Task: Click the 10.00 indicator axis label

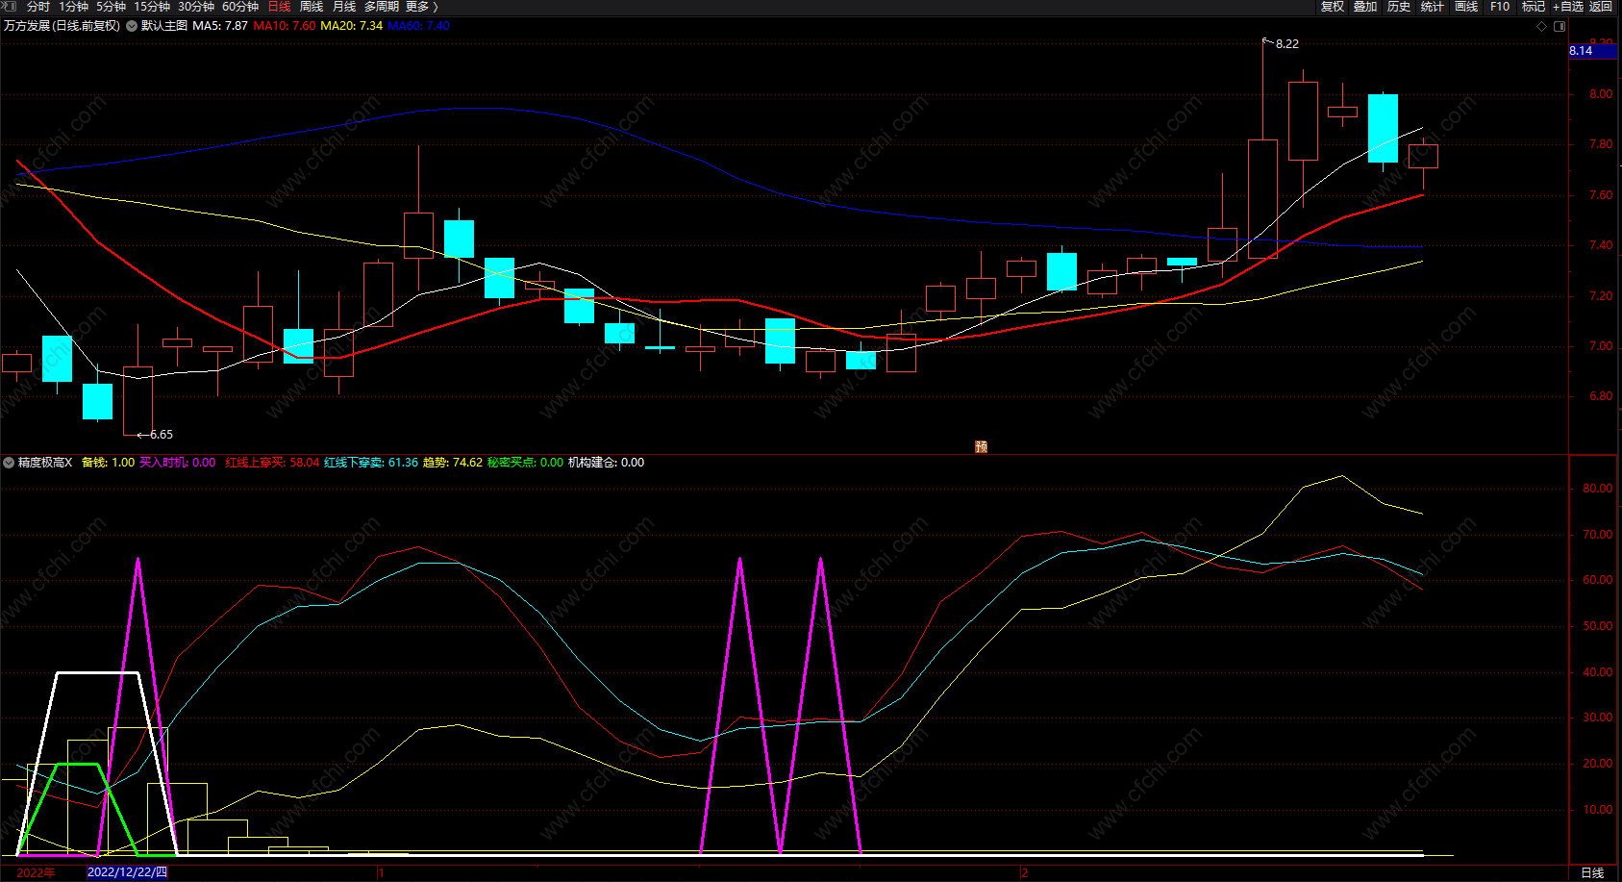Action: 1598,810
